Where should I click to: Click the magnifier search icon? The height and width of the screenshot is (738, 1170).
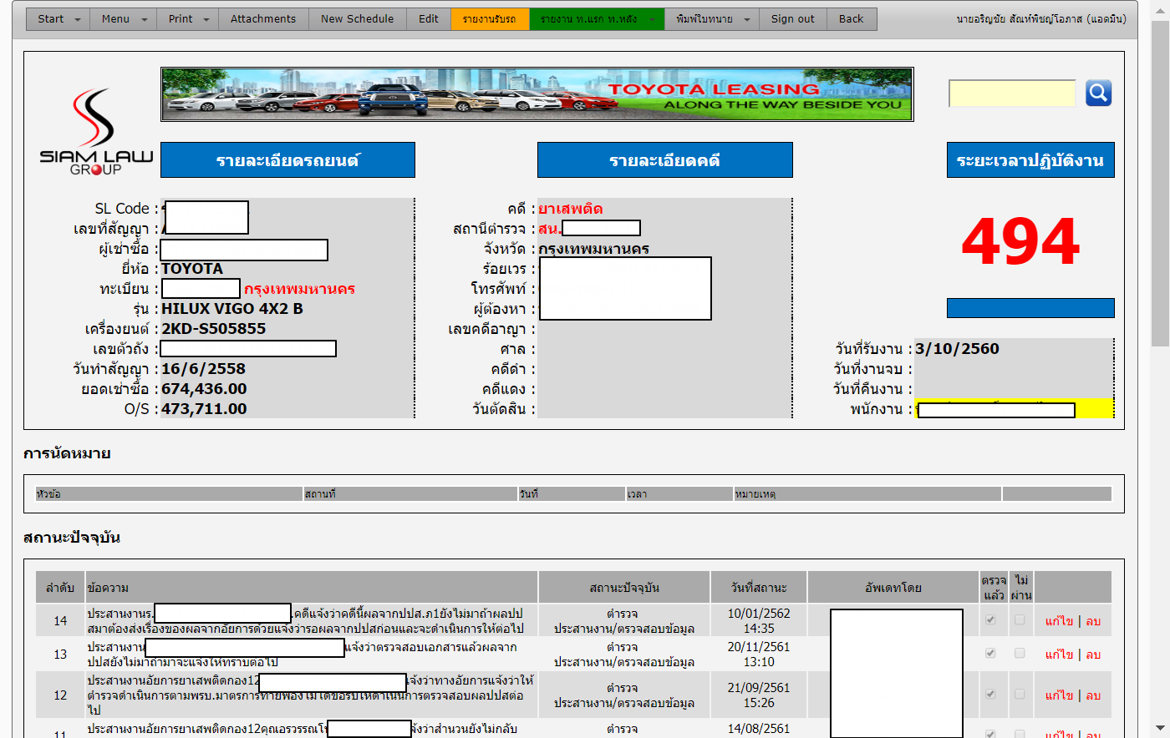1098,93
